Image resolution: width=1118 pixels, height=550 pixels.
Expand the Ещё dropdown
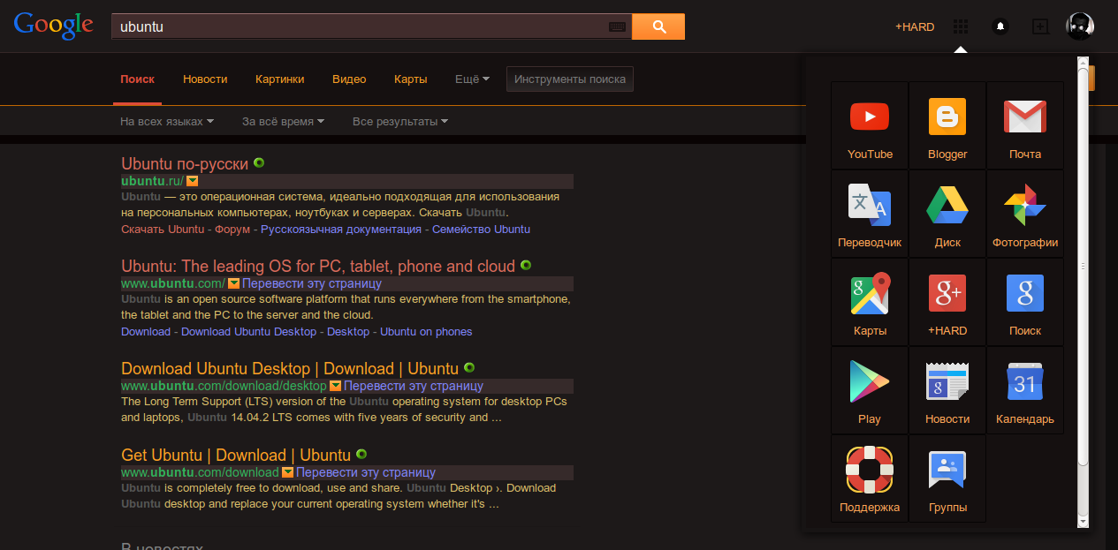(471, 79)
